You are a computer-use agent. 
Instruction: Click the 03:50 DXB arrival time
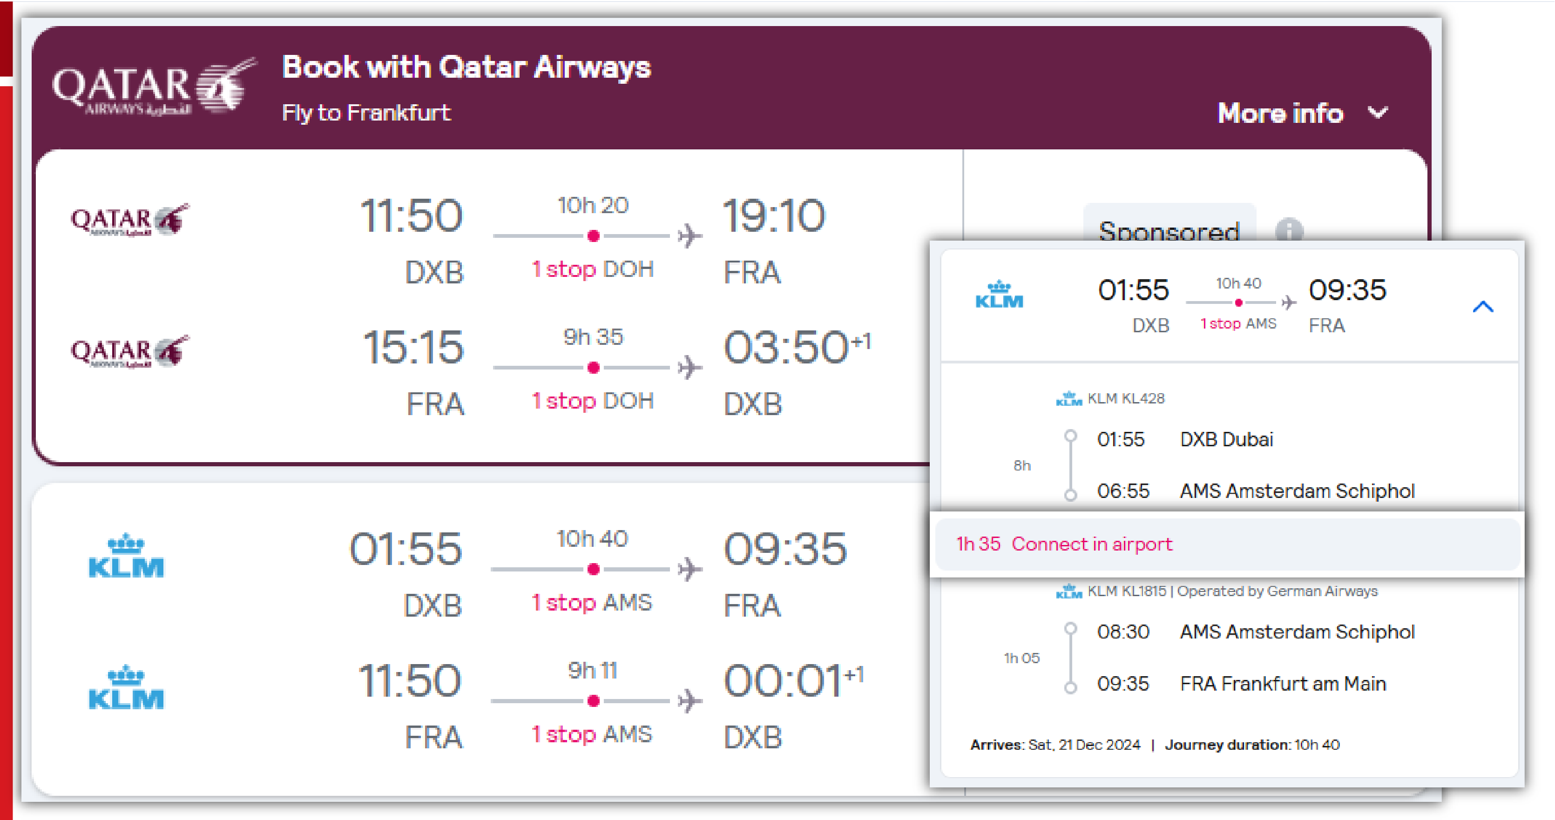coord(786,348)
